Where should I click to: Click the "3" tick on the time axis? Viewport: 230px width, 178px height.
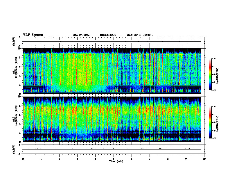coord(77,159)
